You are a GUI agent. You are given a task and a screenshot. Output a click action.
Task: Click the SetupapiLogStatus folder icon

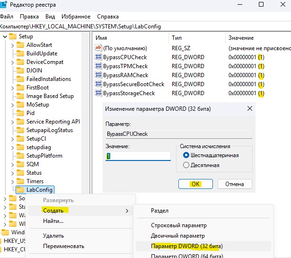click(x=20, y=130)
